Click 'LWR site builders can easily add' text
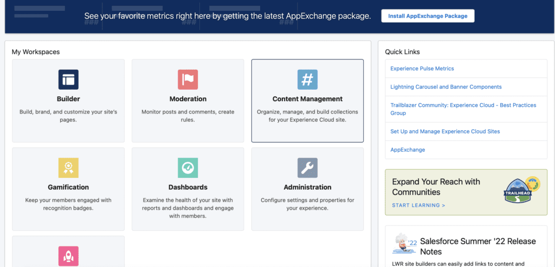Viewport: 555px width, 267px height. coord(459,264)
